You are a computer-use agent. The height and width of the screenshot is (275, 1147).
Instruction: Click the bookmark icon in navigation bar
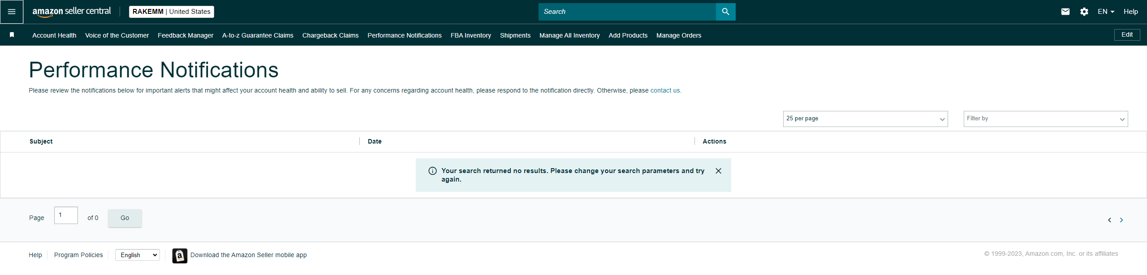point(12,35)
